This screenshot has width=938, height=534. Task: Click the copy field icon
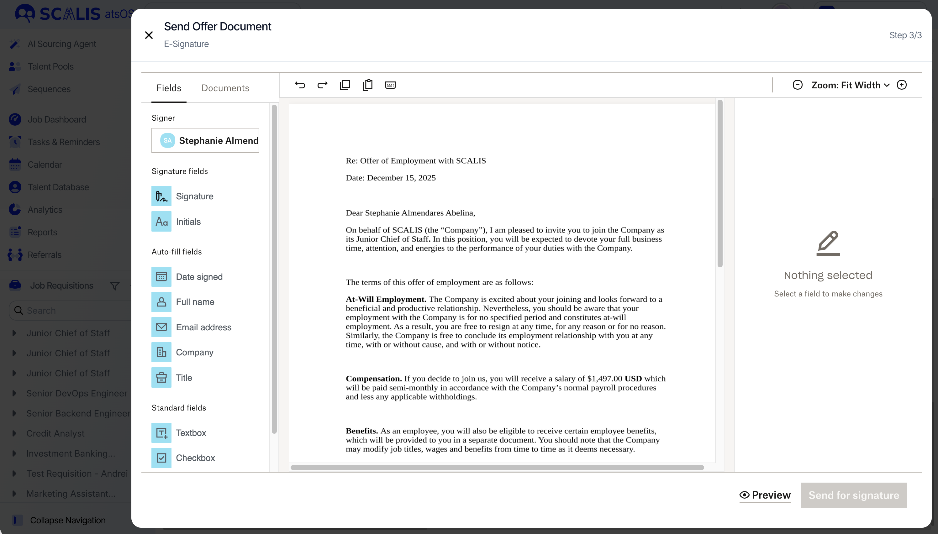(x=345, y=85)
